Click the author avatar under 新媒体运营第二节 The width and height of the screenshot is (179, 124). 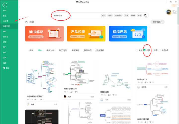[x=65, y=97]
